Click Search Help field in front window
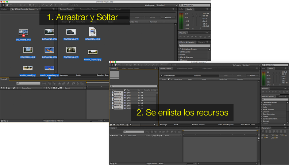Viewport: 289px width, 165px height. point(275,65)
